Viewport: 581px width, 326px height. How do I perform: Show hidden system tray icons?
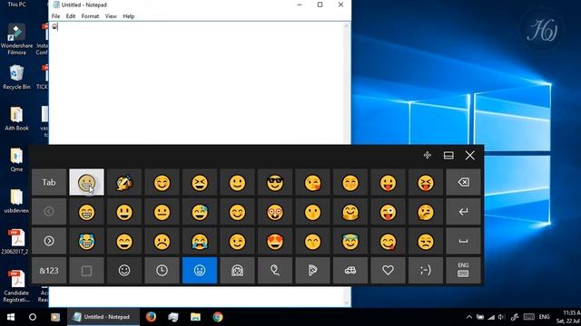pyautogui.click(x=469, y=317)
